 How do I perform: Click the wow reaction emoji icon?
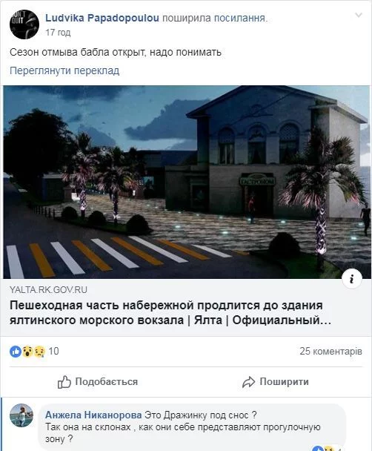[x=27, y=352]
